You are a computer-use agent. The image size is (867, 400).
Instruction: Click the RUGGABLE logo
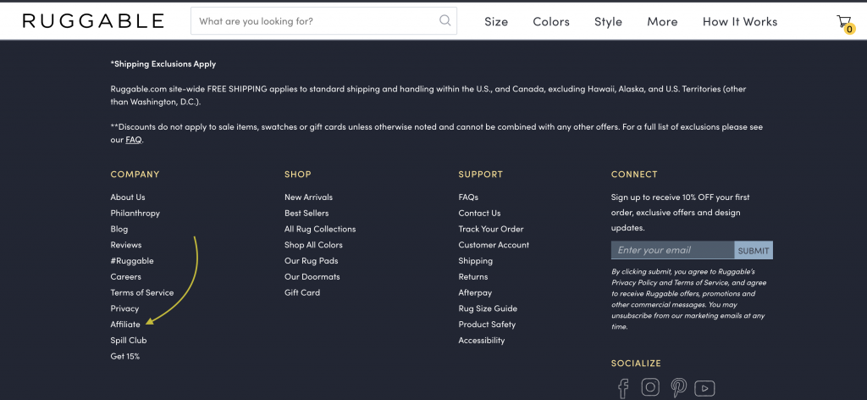(93, 21)
